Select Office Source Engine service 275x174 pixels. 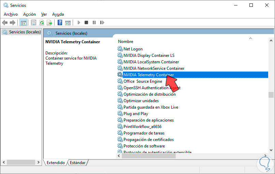click(x=143, y=81)
